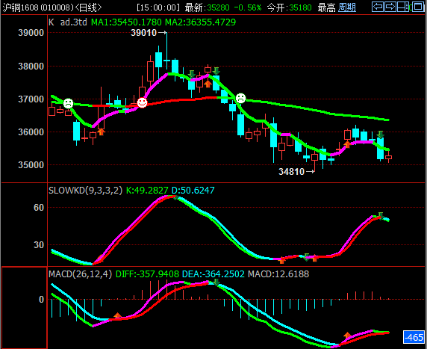Click the K ad.3td indicator label

[68, 22]
